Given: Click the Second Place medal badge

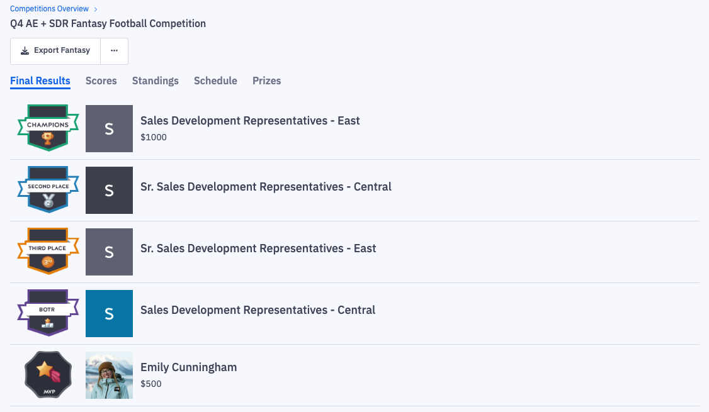Looking at the screenshot, I should click(x=48, y=190).
